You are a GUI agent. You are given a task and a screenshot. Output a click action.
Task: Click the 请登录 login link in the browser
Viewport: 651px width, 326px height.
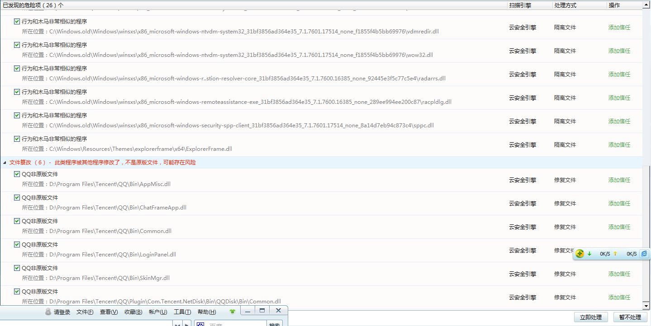[62, 312]
